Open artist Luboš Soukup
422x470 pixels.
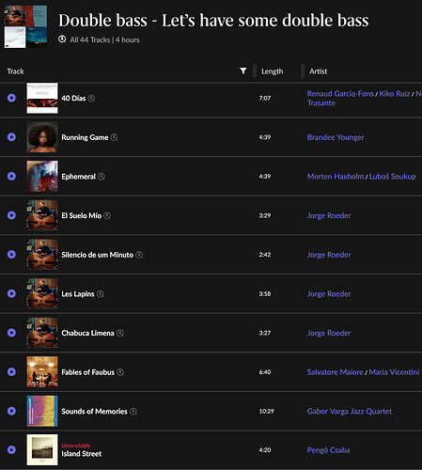(393, 177)
